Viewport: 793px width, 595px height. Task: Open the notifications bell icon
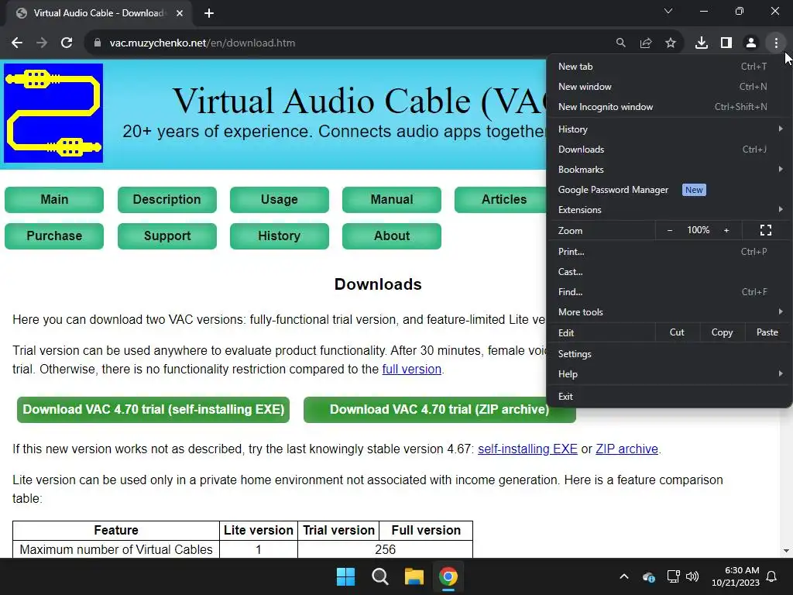click(x=772, y=576)
